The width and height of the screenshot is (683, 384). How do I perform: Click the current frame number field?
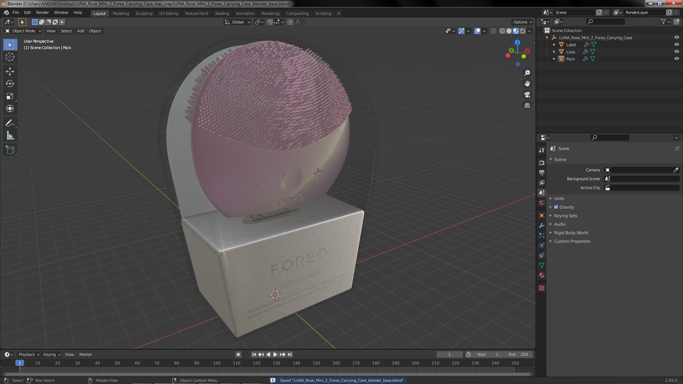click(449, 354)
